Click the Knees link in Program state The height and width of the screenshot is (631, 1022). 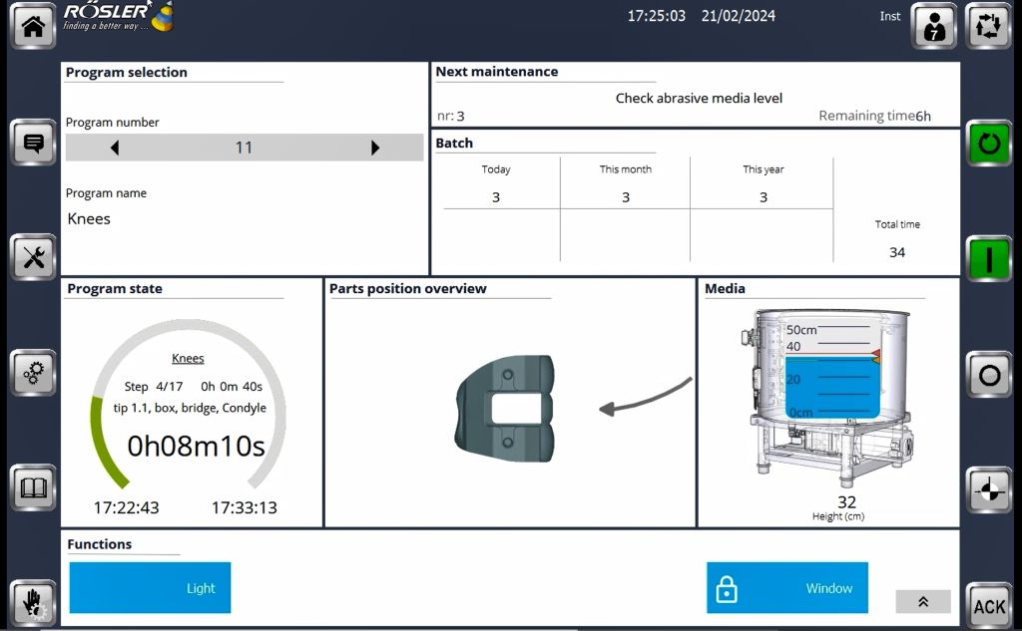(188, 358)
